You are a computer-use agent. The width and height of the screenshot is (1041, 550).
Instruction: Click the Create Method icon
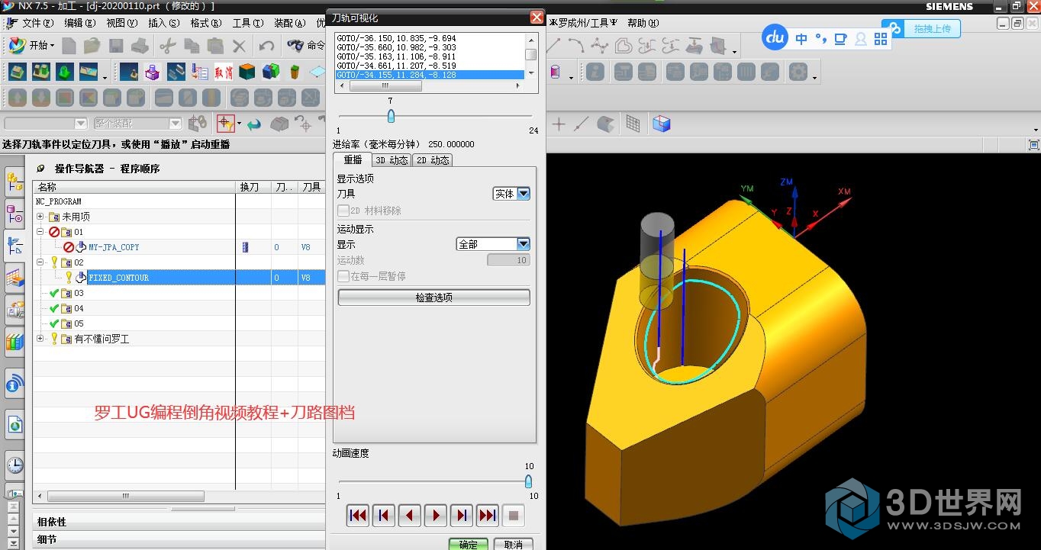[x=89, y=72]
